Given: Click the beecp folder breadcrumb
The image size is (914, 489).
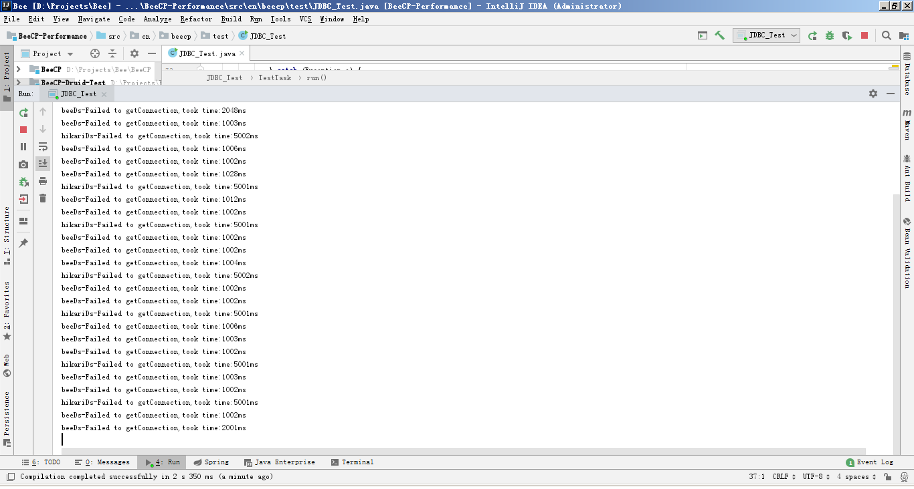Looking at the screenshot, I should (x=175, y=36).
